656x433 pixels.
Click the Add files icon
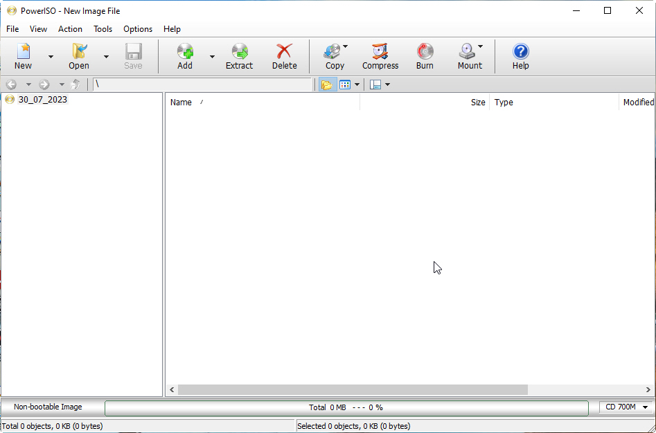coord(185,51)
